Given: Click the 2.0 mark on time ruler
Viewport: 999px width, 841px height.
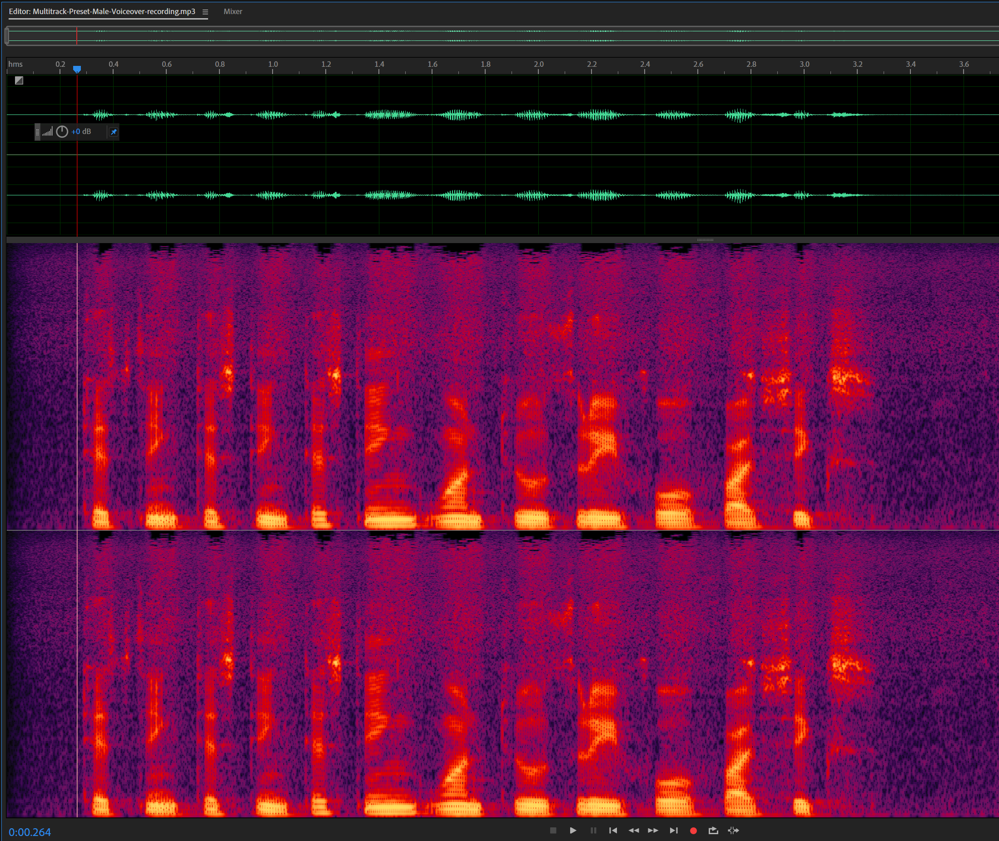Looking at the screenshot, I should click(539, 64).
